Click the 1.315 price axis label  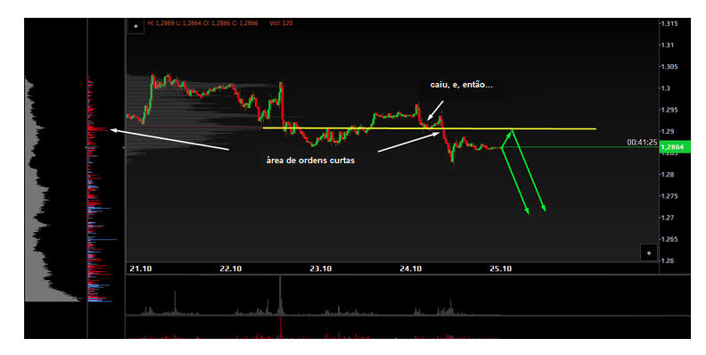coord(669,23)
